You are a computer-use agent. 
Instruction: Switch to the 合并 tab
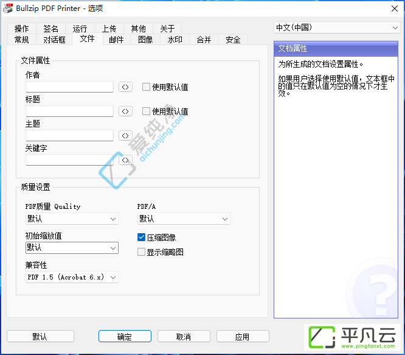(x=204, y=40)
